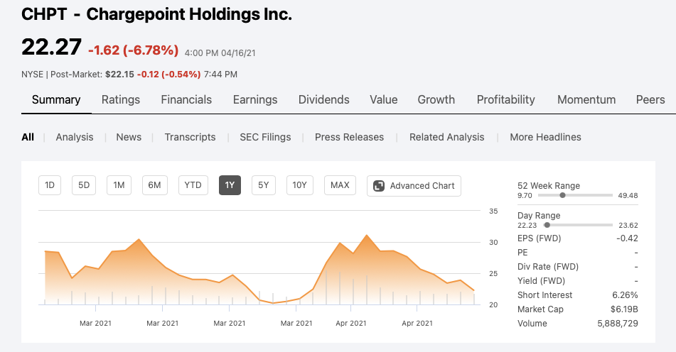The height and width of the screenshot is (352, 676).
Task: Set chart range to 6M
Action: coord(155,185)
